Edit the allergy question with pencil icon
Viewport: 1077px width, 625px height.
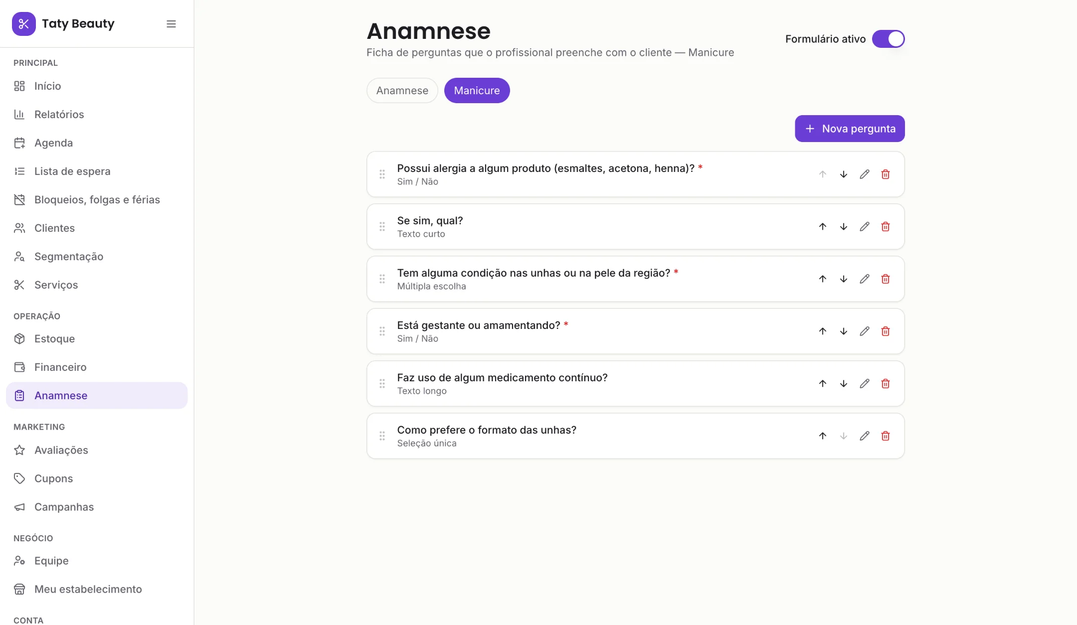[x=864, y=174]
